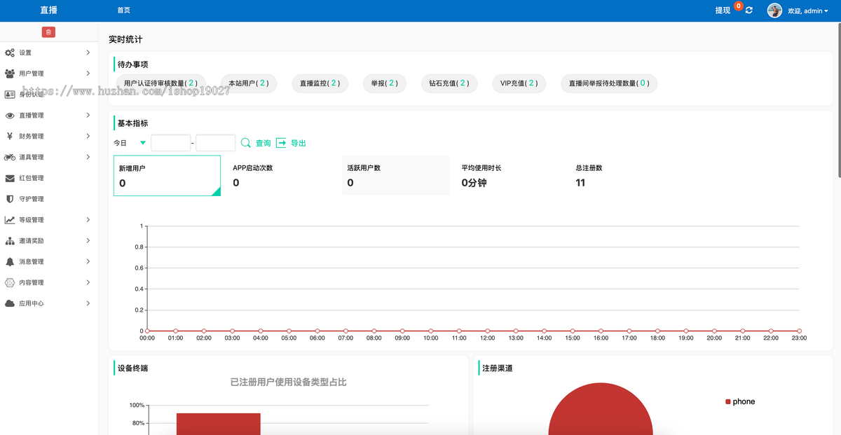Click the VIP充值 pill button
Viewport: 841px width, 435px height.
coord(519,83)
